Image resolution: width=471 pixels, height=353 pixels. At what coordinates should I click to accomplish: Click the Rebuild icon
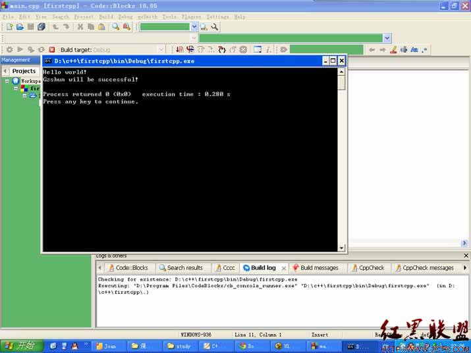[x=42, y=49]
